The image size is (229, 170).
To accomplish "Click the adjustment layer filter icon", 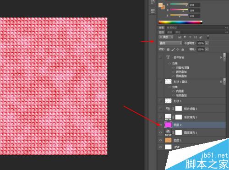I will 185,37.
